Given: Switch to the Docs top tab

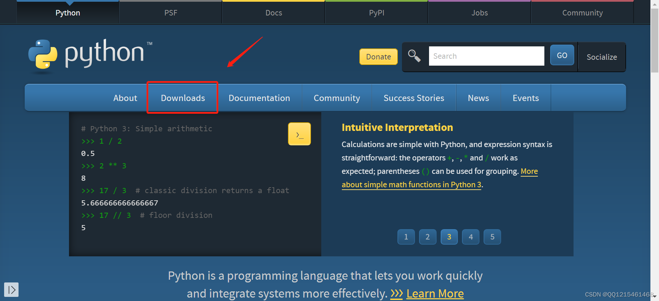Looking at the screenshot, I should (274, 13).
